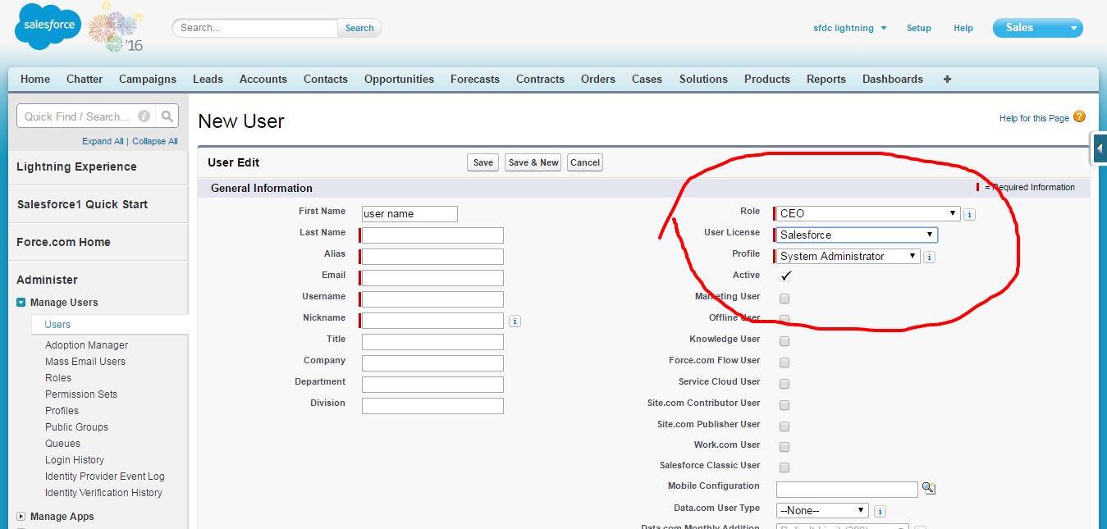Click the info icon beside the Role dropdown

(x=969, y=214)
